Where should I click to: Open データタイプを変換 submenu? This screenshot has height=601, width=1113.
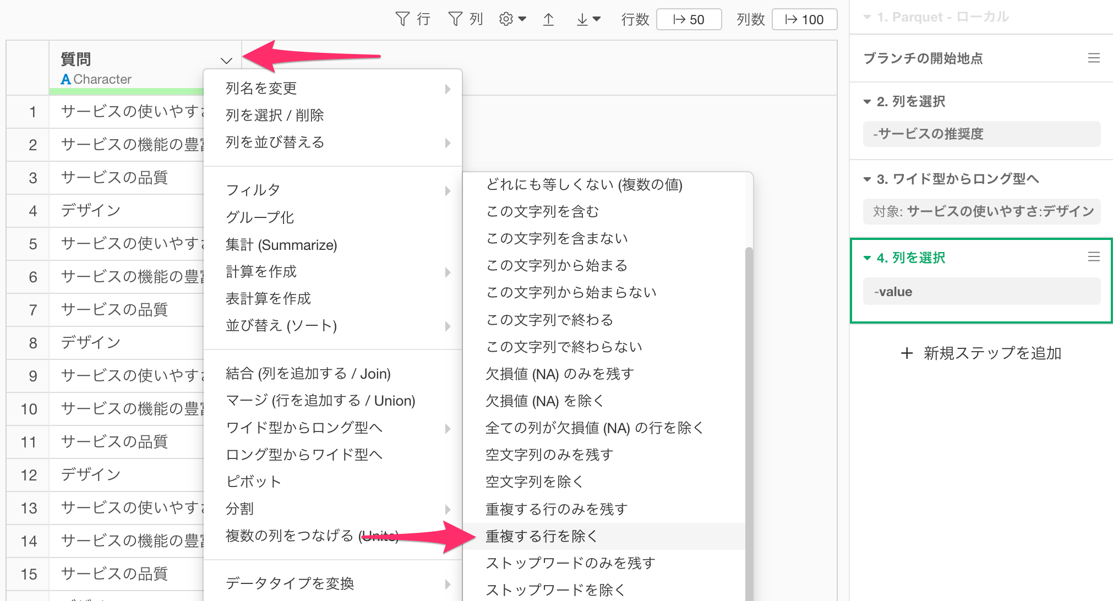click(332, 583)
